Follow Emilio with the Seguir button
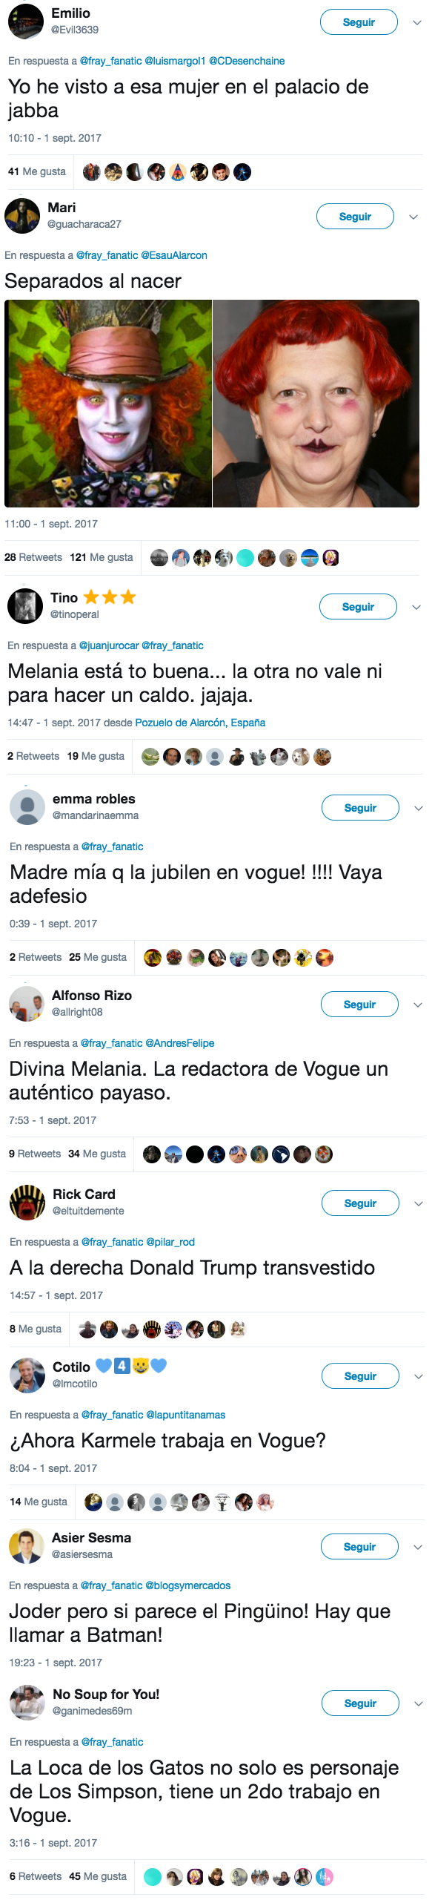The width and height of the screenshot is (432, 1900). (x=359, y=22)
